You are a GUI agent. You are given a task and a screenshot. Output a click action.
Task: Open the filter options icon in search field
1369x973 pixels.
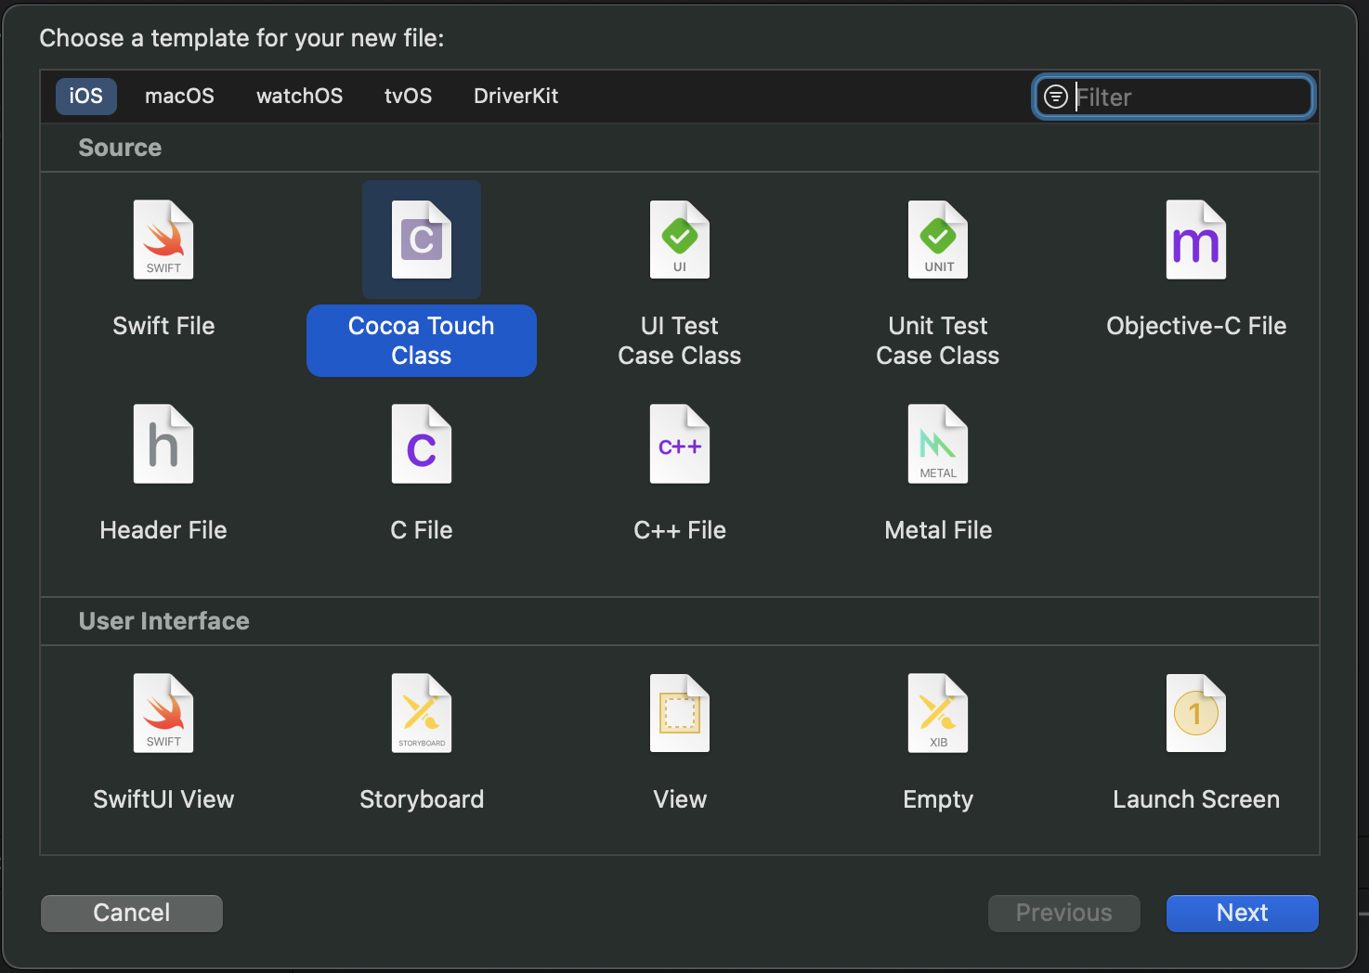1056,97
